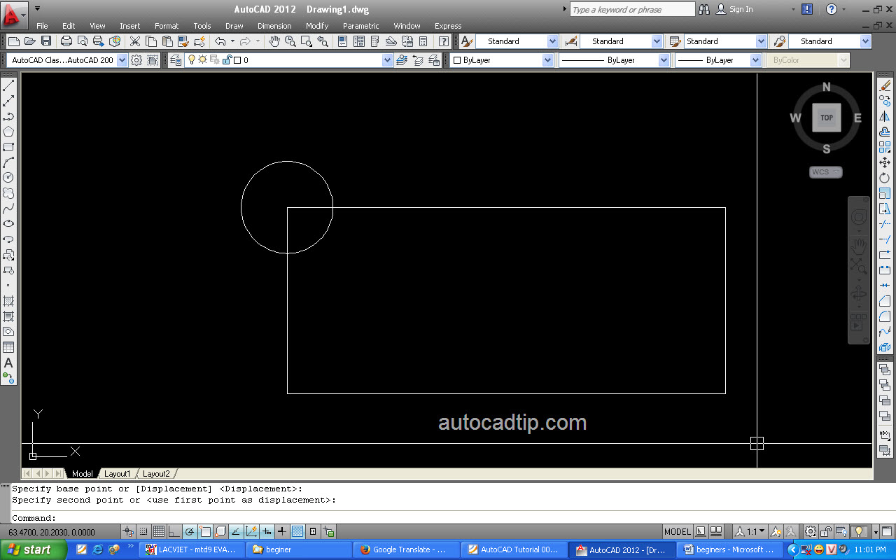Open the dimension style Standard dropdown
This screenshot has height=560, width=896.
(x=622, y=41)
